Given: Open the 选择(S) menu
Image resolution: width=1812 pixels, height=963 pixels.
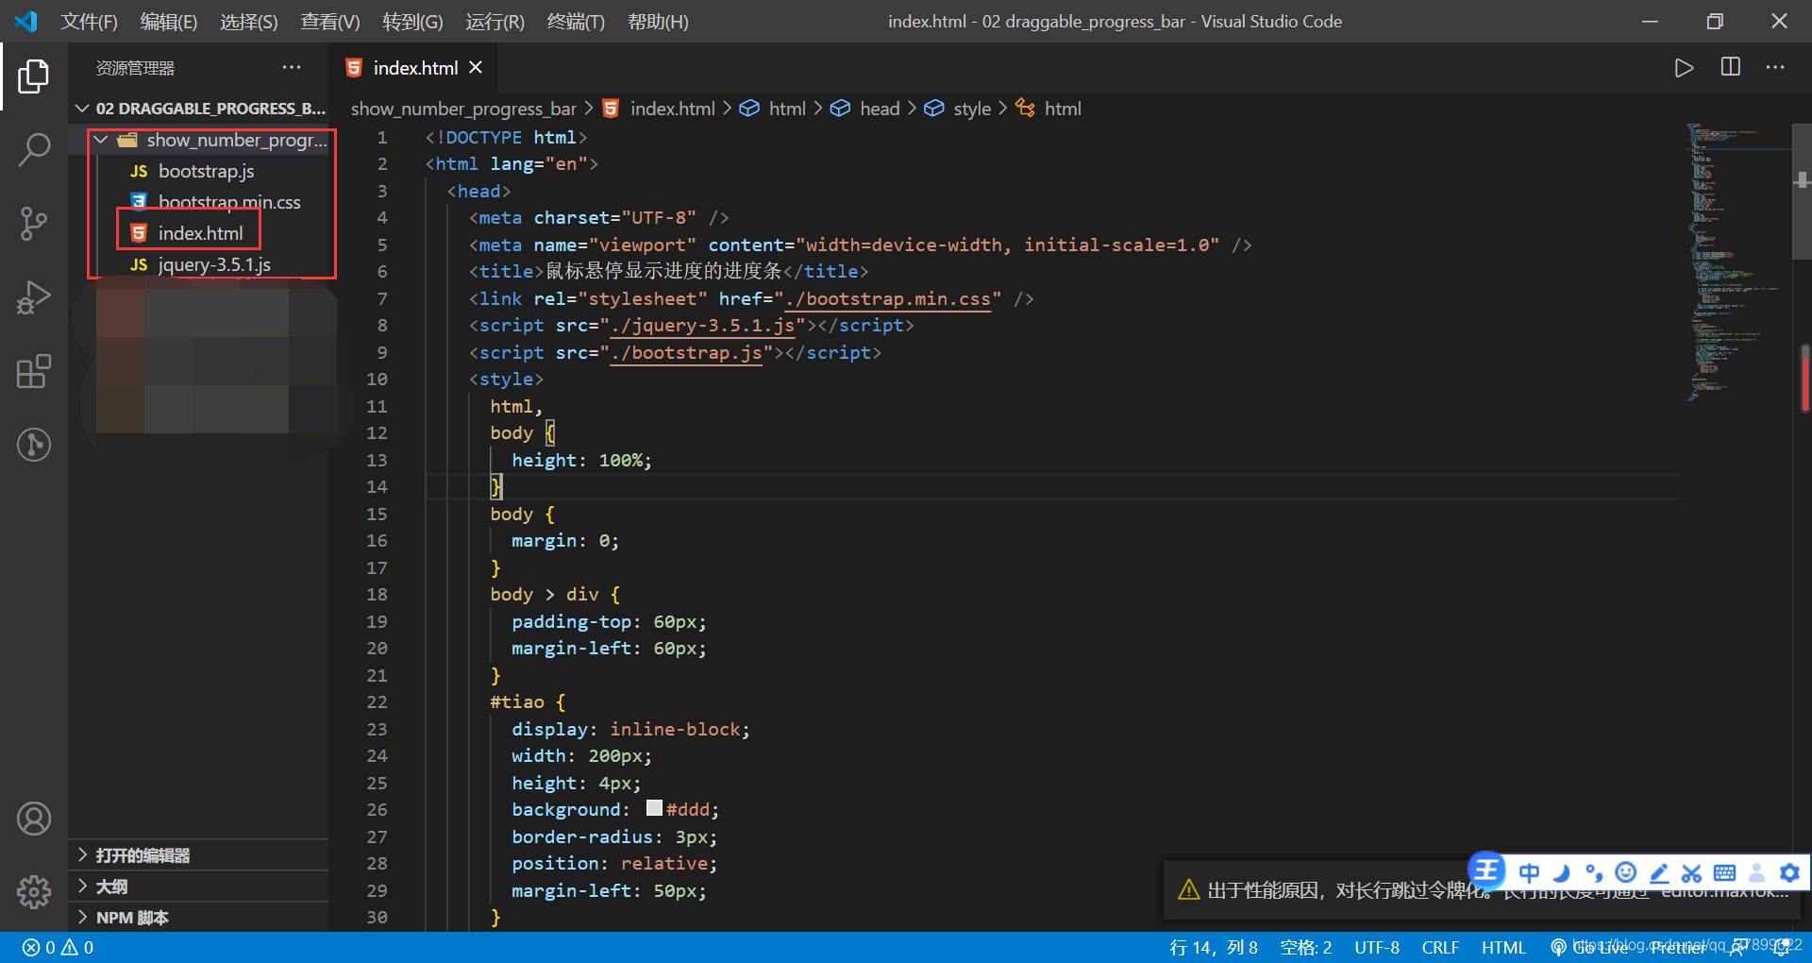Looking at the screenshot, I should 249,21.
